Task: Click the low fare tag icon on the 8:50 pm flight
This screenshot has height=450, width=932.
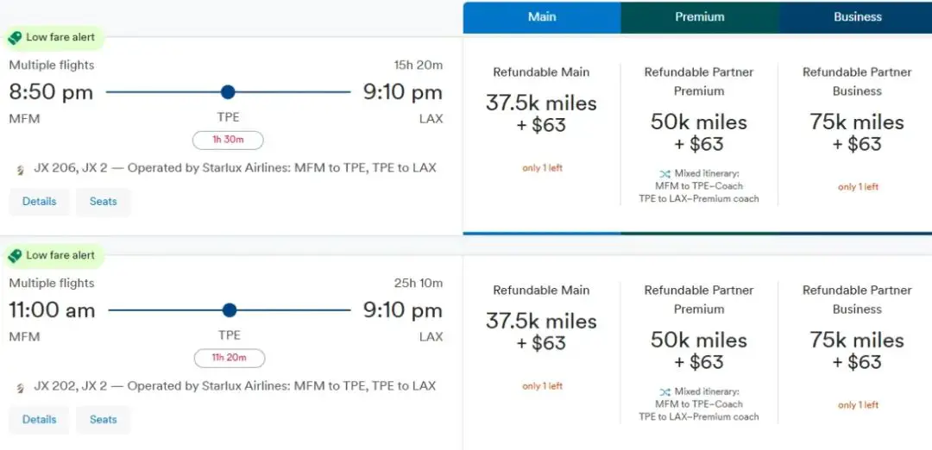Action: (x=15, y=38)
